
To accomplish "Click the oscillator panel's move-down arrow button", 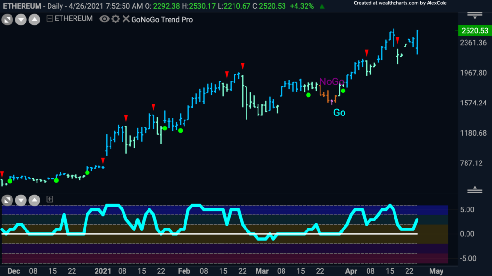I will [21, 200].
